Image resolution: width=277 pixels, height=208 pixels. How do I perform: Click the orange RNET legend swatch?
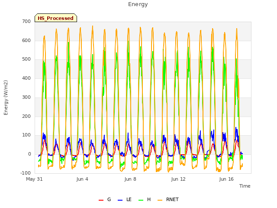[x=160, y=200]
